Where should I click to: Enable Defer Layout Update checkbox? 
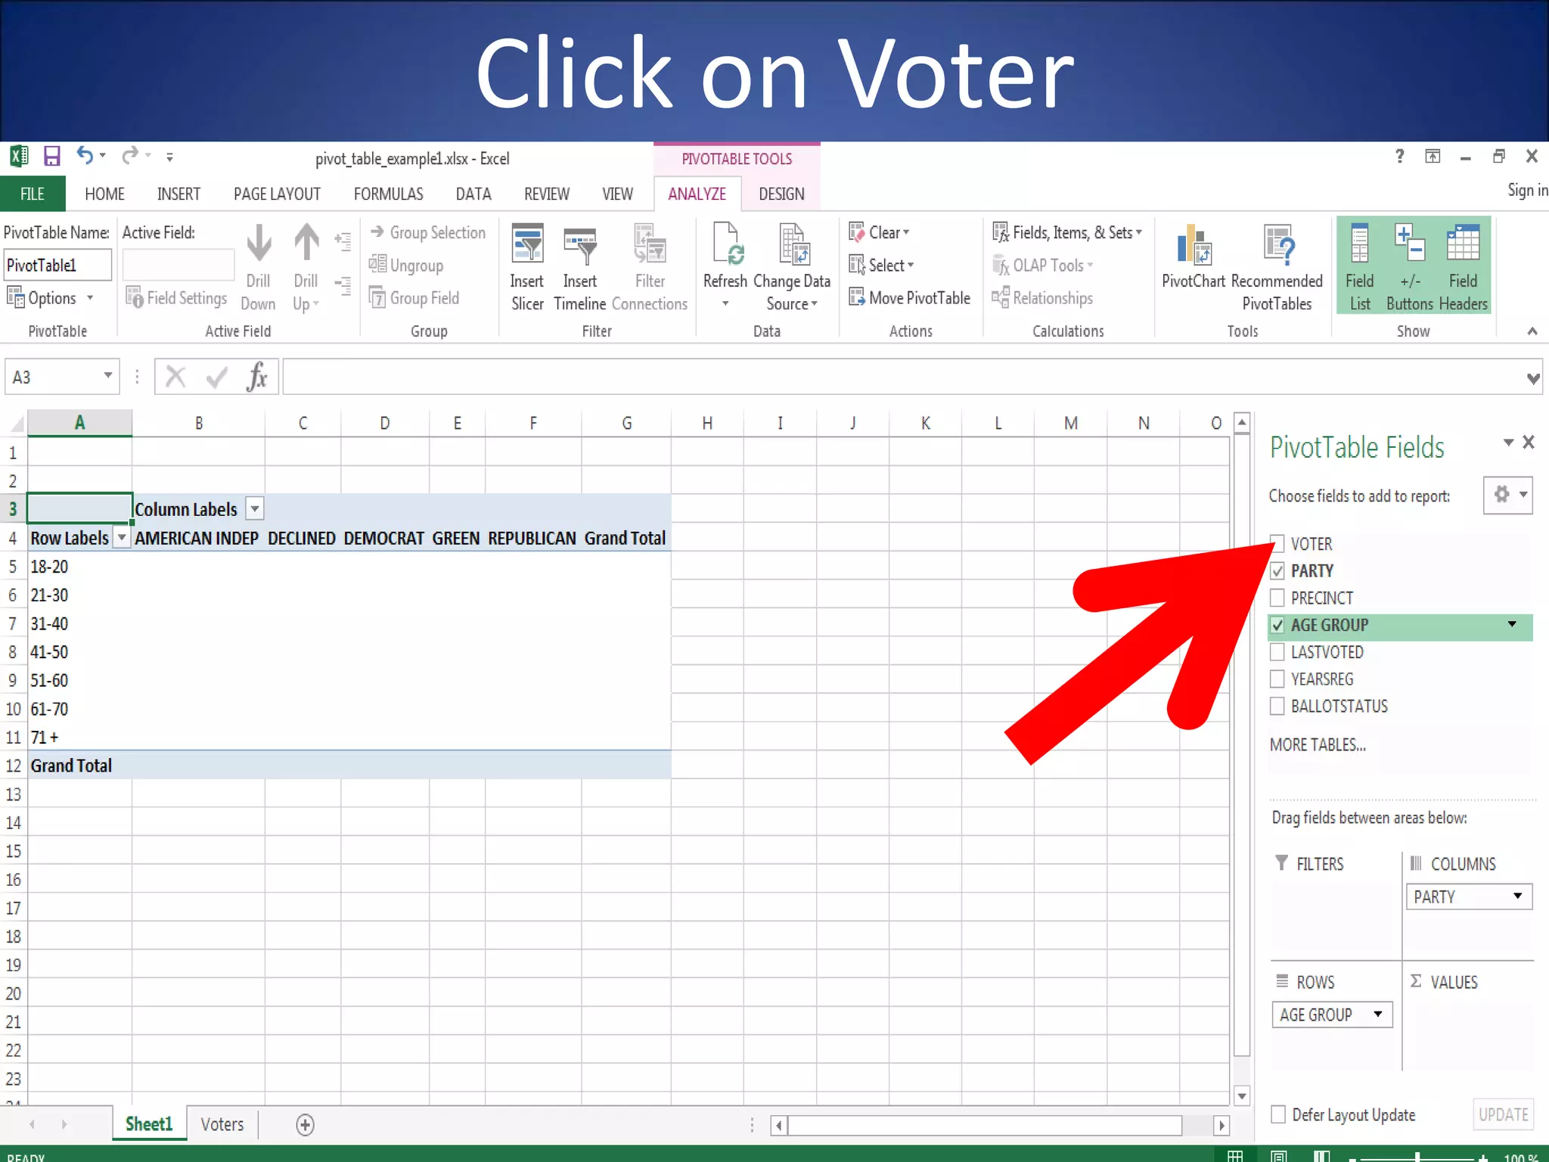[x=1278, y=1114]
